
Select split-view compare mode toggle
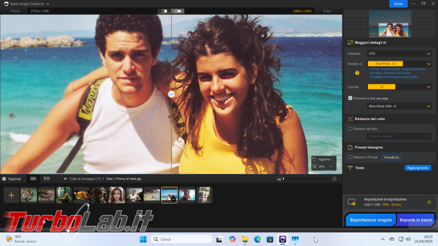pyautogui.click(x=178, y=11)
